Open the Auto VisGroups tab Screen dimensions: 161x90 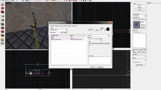point(138,32)
